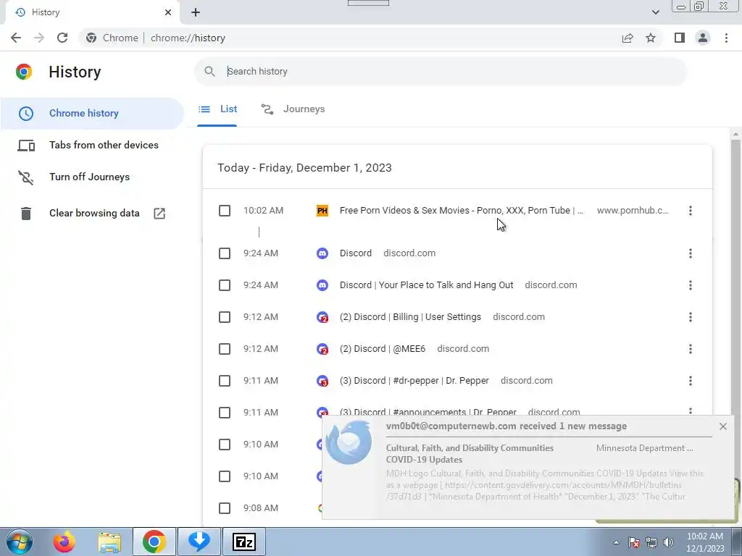Open the tab search chevron
742x556 pixels.
tap(655, 12)
